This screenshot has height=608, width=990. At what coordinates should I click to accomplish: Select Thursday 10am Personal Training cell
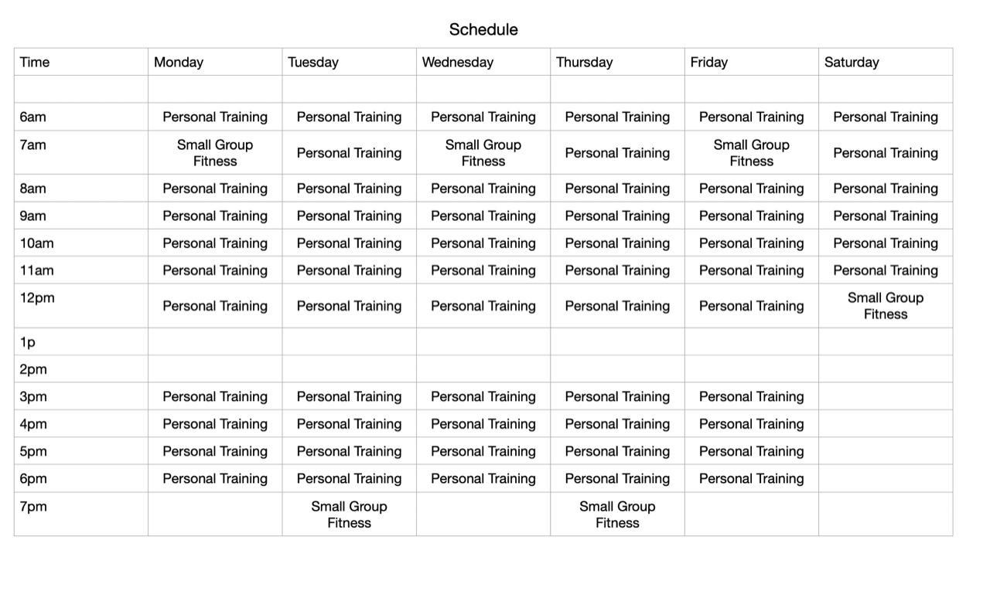[x=617, y=243]
